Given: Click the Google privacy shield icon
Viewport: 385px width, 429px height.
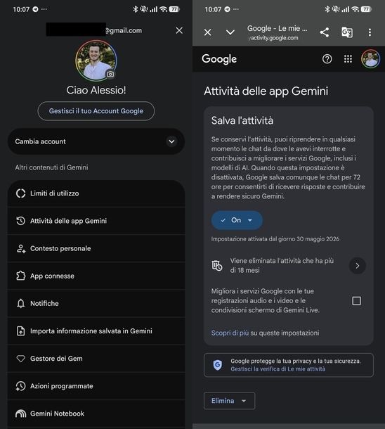Looking at the screenshot, I should tap(218, 365).
